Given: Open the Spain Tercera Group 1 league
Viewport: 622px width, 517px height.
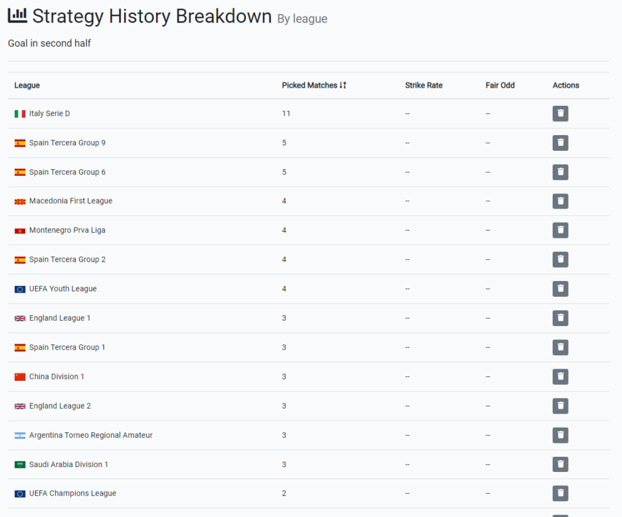Looking at the screenshot, I should pos(67,347).
